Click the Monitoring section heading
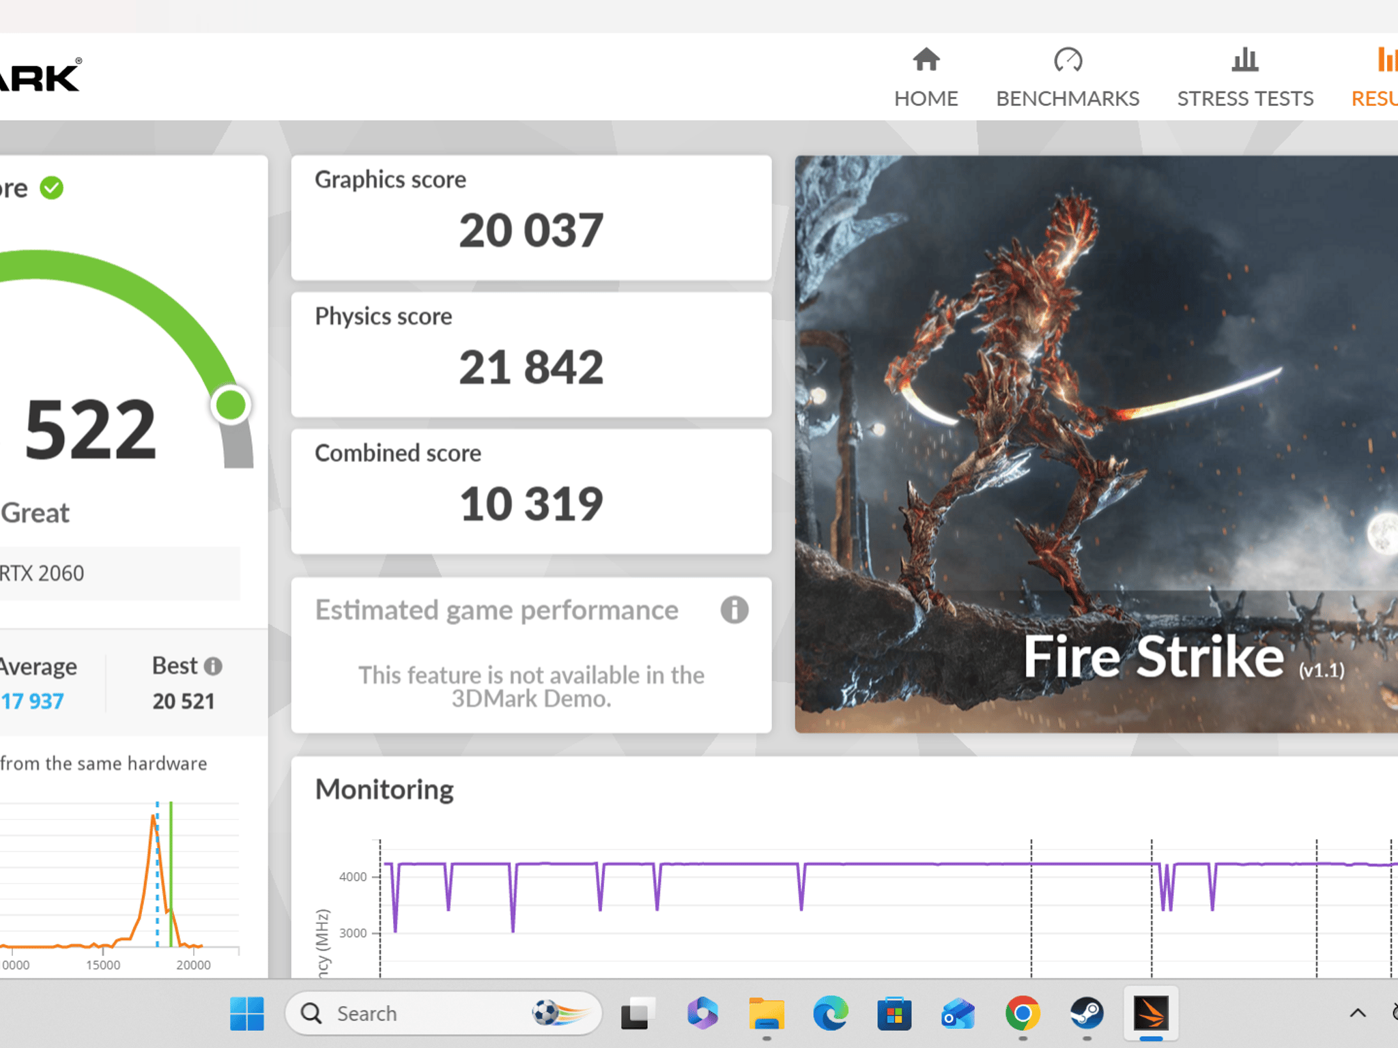This screenshot has height=1048, width=1398. pyautogui.click(x=384, y=789)
